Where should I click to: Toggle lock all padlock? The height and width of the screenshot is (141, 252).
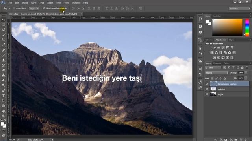pos(224,78)
